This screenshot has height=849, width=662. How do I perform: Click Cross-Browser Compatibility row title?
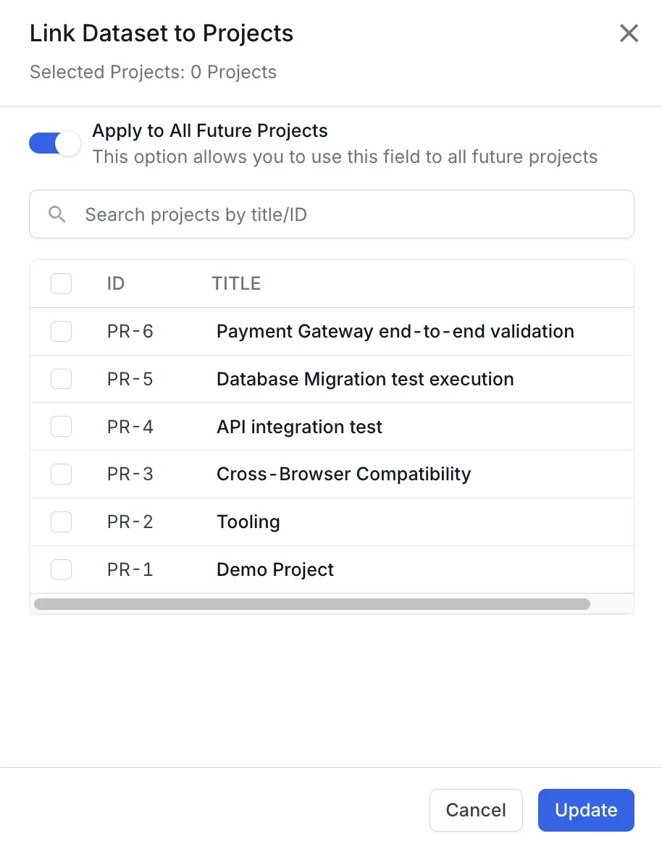[x=343, y=474]
